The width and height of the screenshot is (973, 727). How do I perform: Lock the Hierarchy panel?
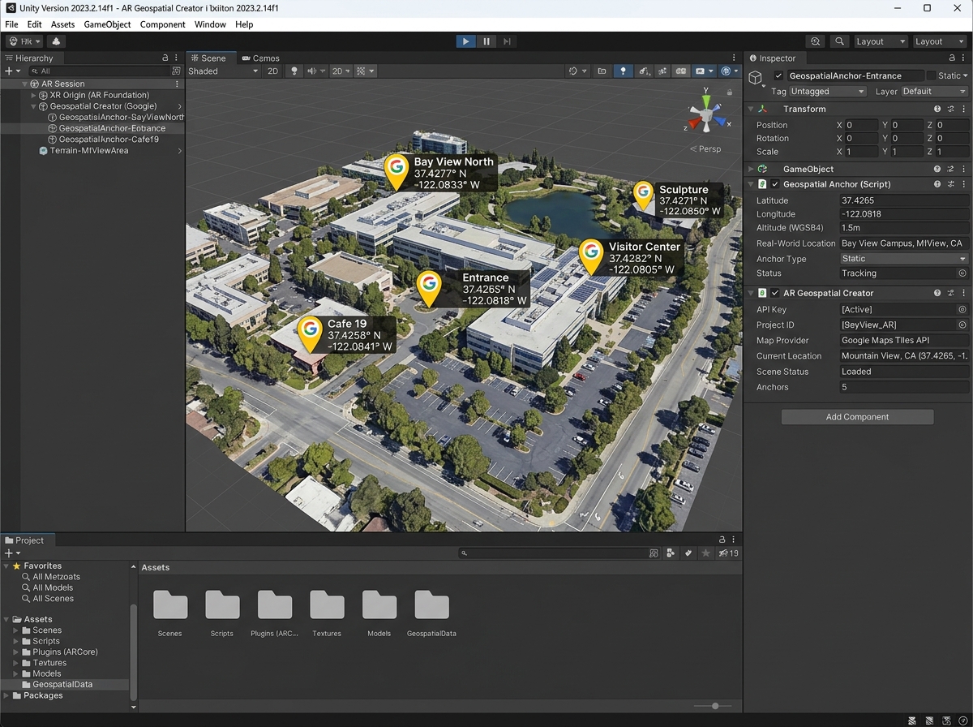coord(165,58)
